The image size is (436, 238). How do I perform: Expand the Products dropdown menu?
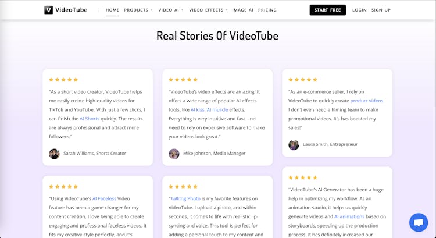(138, 10)
